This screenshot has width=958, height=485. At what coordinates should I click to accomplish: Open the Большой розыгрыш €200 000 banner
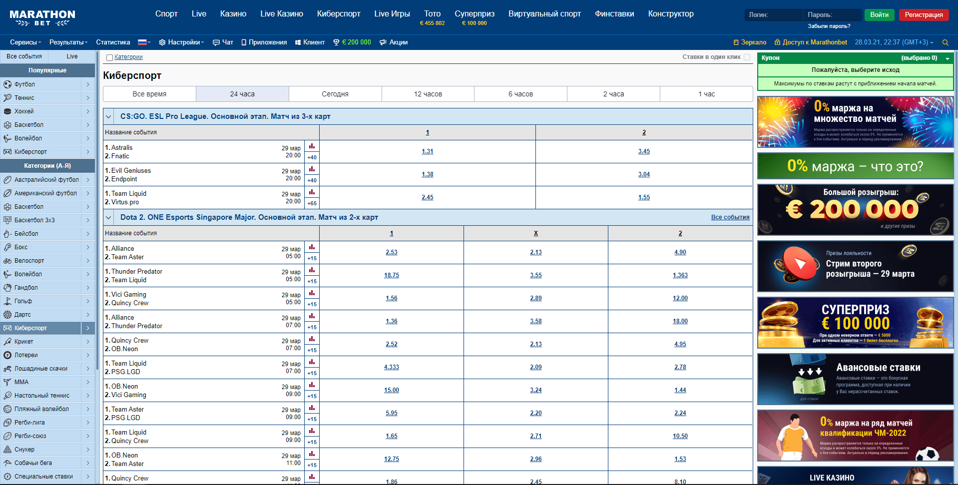(x=855, y=210)
